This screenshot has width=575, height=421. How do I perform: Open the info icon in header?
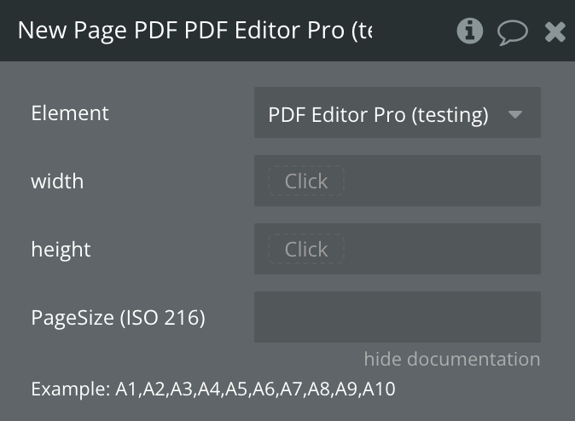pyautogui.click(x=470, y=32)
